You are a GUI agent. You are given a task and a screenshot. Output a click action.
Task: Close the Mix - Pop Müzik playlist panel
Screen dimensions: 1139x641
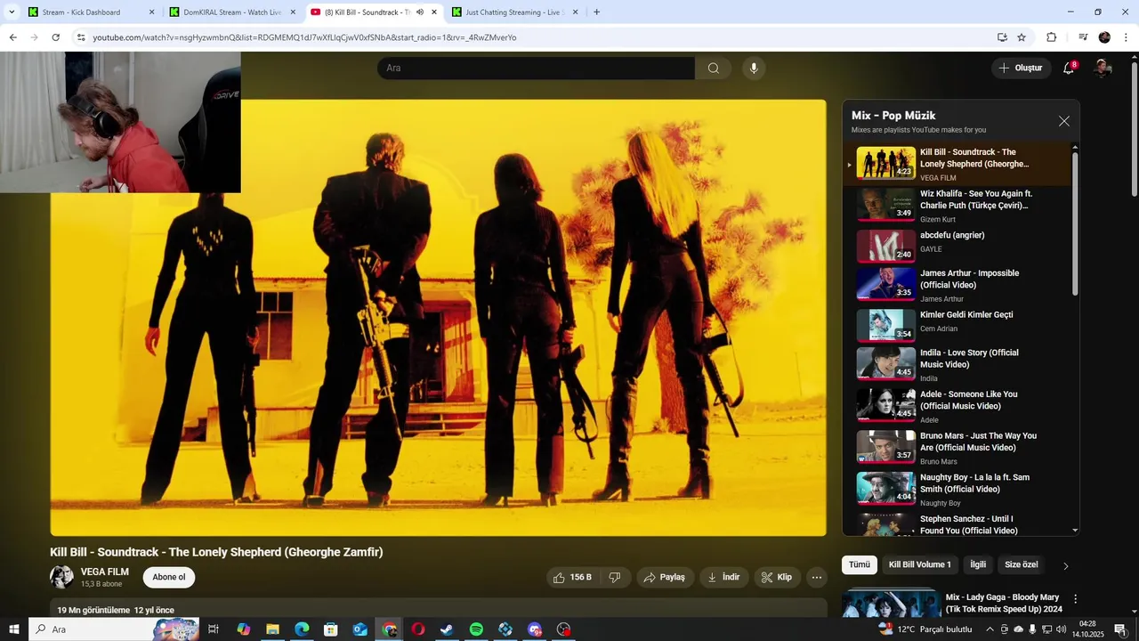coord(1064,121)
